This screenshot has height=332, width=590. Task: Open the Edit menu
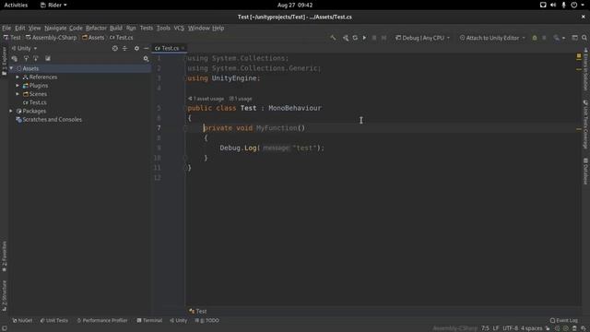click(x=20, y=28)
